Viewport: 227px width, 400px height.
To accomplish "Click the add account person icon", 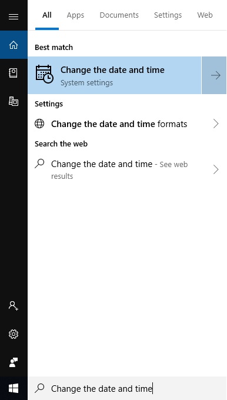I will pyautogui.click(x=14, y=306).
